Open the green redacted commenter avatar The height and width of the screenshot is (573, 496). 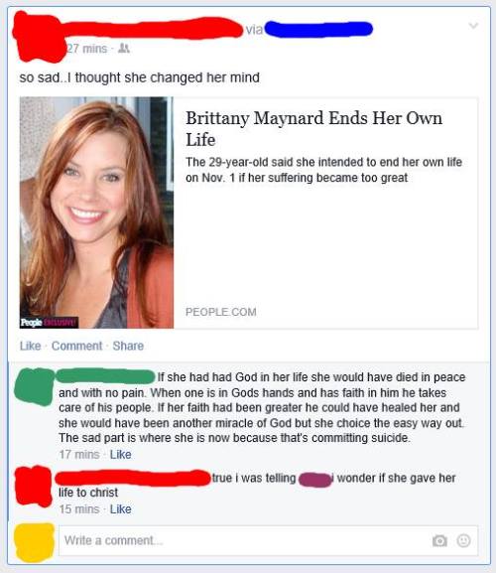click(35, 386)
